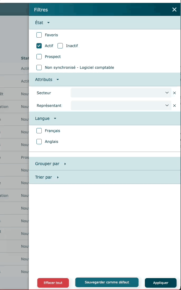Collapse the État section arrow
This screenshot has width=181, height=290.
point(48,23)
